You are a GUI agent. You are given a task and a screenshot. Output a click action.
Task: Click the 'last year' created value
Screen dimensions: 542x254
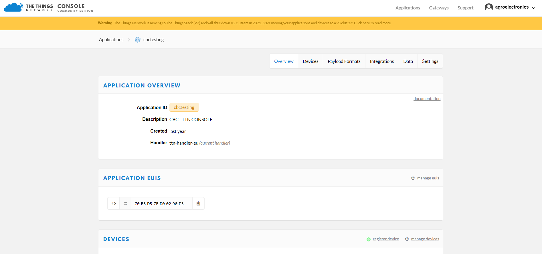click(178, 131)
